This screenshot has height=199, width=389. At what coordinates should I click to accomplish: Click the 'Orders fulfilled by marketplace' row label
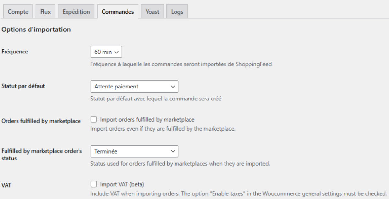(x=41, y=121)
